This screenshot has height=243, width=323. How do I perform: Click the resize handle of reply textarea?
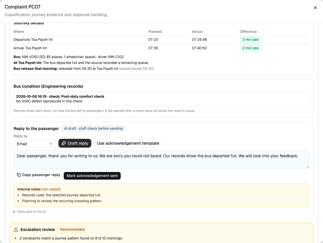[x=307, y=167]
